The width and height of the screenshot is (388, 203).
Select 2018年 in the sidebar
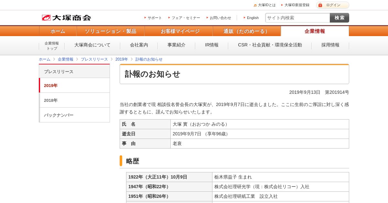(x=74, y=100)
